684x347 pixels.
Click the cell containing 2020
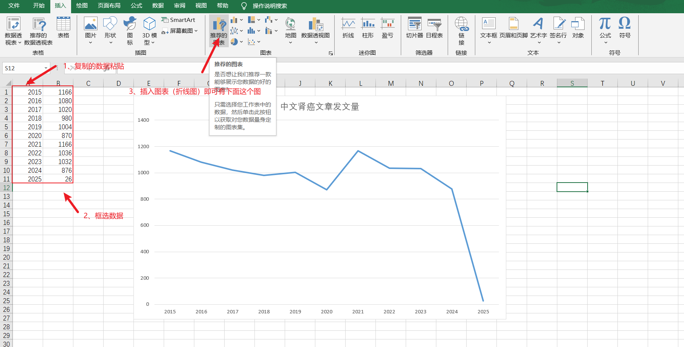coord(28,135)
